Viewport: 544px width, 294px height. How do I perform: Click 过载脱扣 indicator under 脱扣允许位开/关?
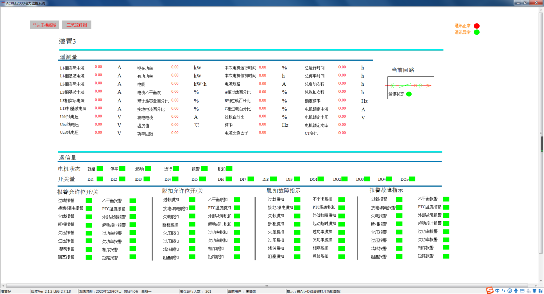(x=192, y=200)
